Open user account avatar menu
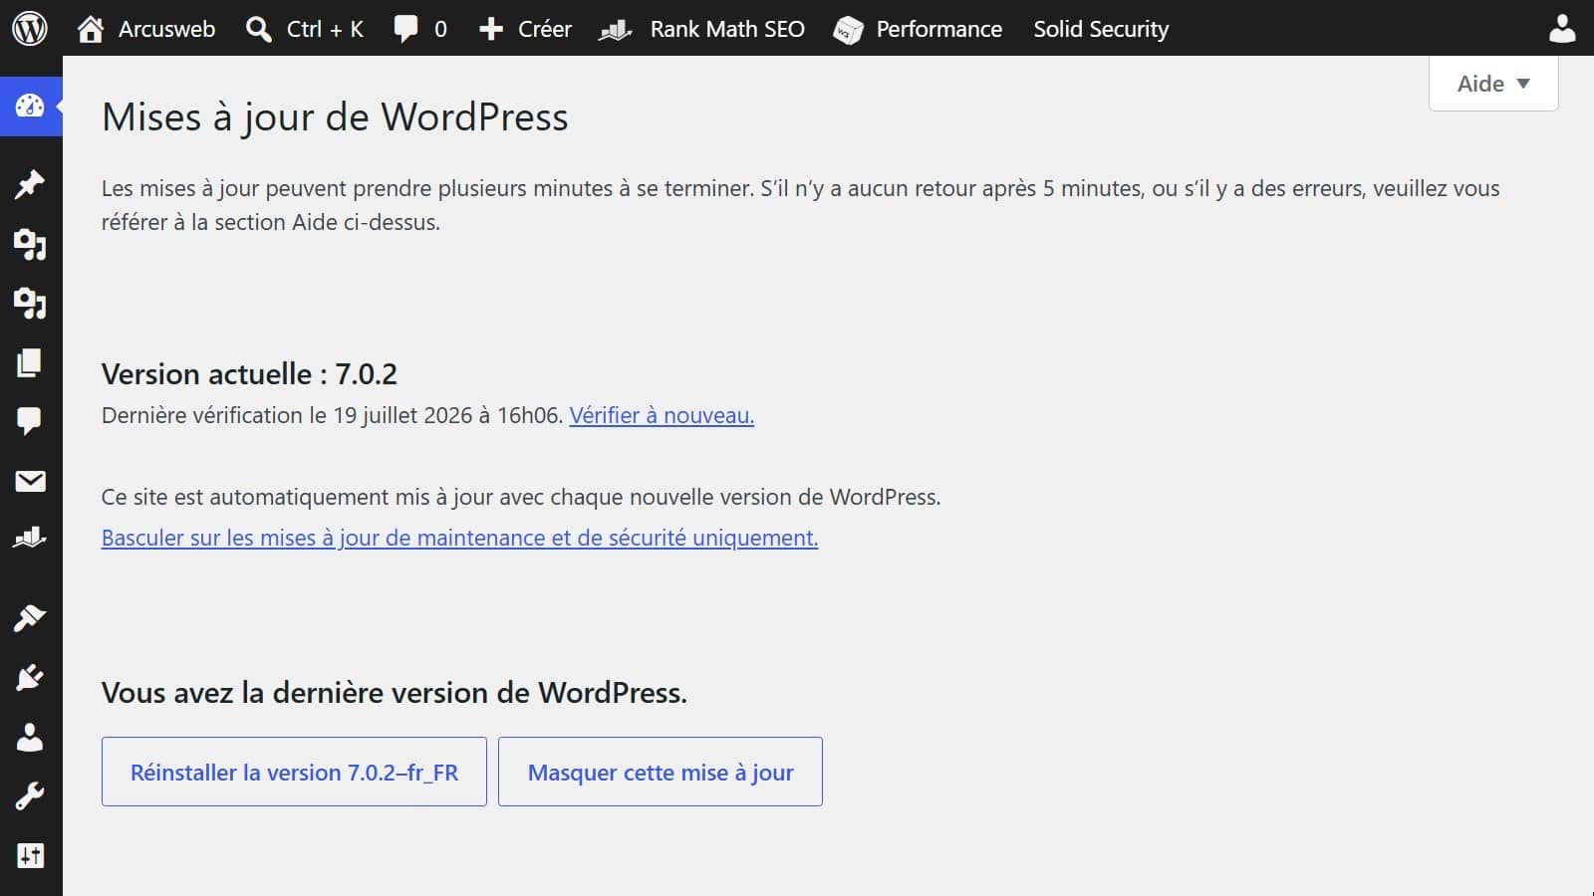 point(1562,29)
